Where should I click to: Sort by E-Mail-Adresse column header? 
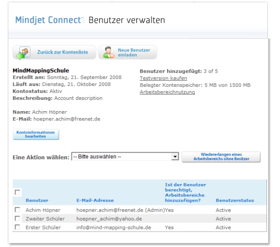pyautogui.click(x=95, y=200)
